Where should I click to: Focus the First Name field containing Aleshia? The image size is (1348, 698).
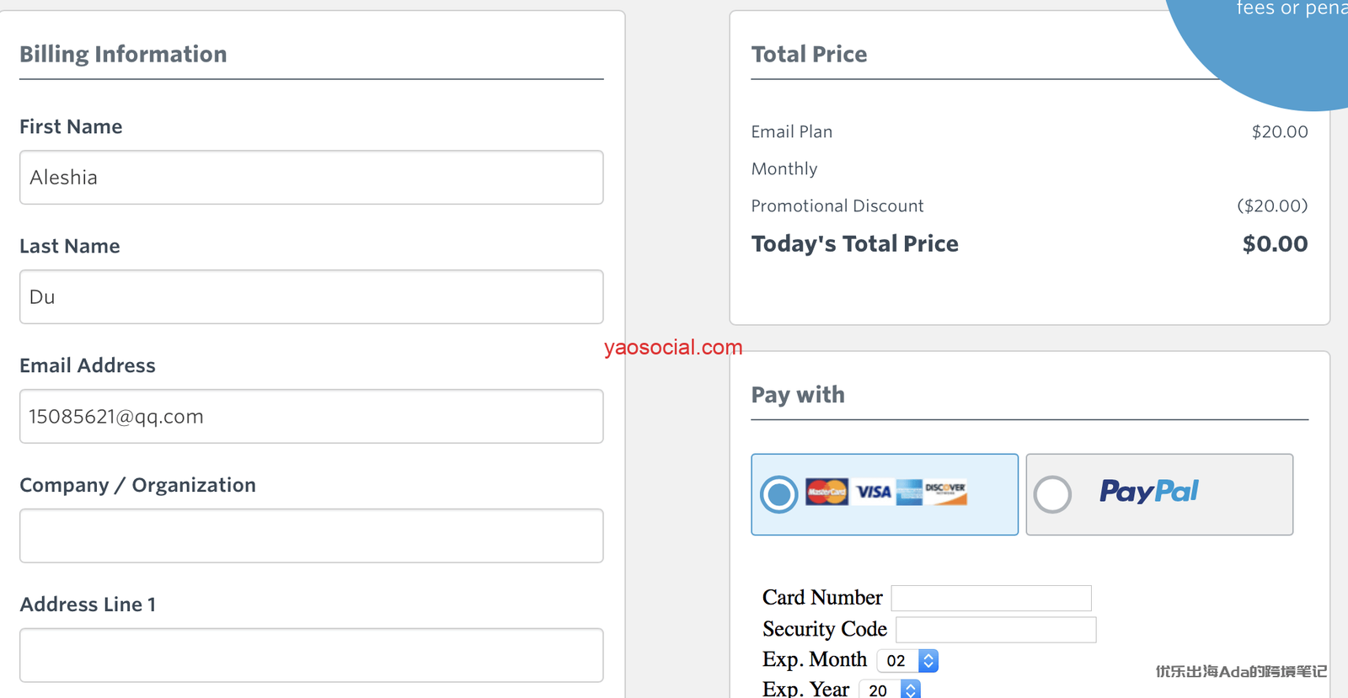pos(311,178)
